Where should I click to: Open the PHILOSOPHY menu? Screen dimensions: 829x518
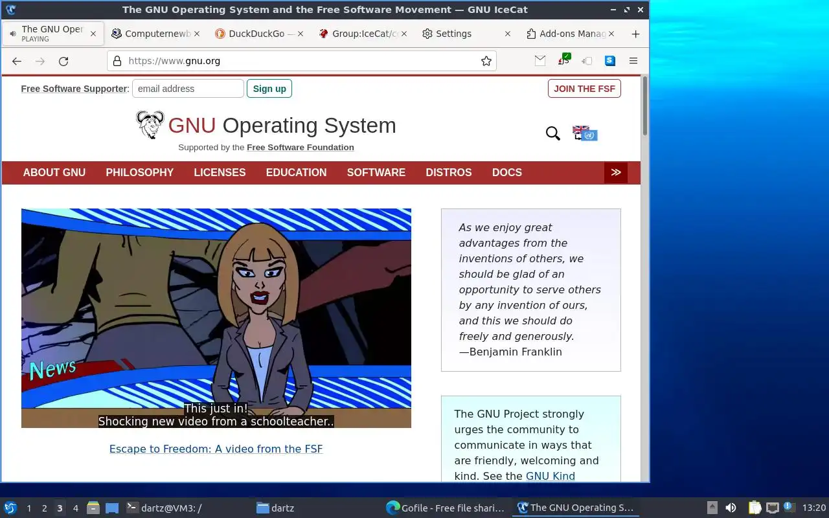pyautogui.click(x=140, y=172)
